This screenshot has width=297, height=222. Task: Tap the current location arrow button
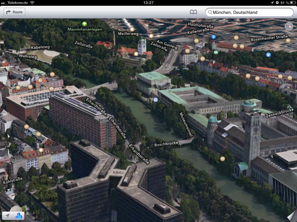[x=8, y=216]
